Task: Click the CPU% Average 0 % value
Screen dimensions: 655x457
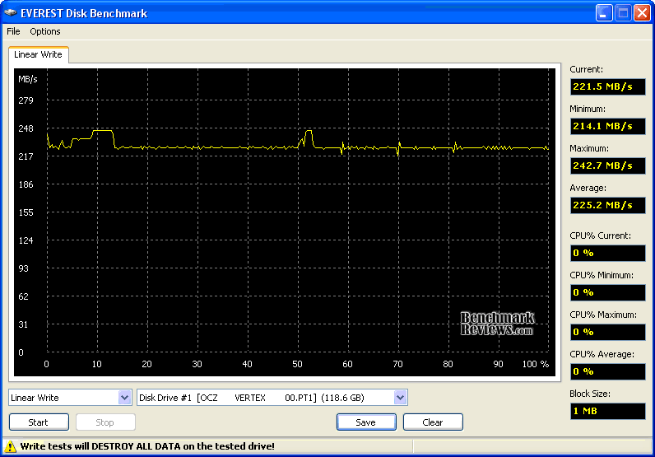Action: (608, 371)
